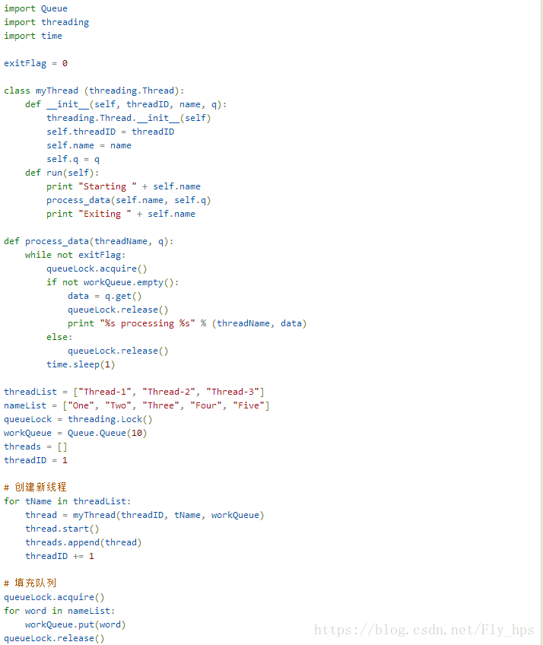Click the 'nameList = [...]' line
This screenshot has height=645, width=543.
137,405
